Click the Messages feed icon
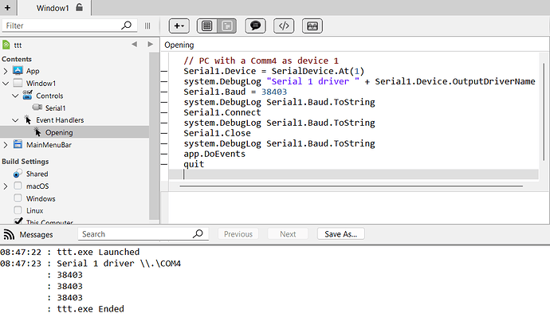 (x=9, y=234)
